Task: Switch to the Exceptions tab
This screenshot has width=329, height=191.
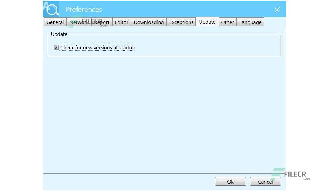Action: (181, 22)
